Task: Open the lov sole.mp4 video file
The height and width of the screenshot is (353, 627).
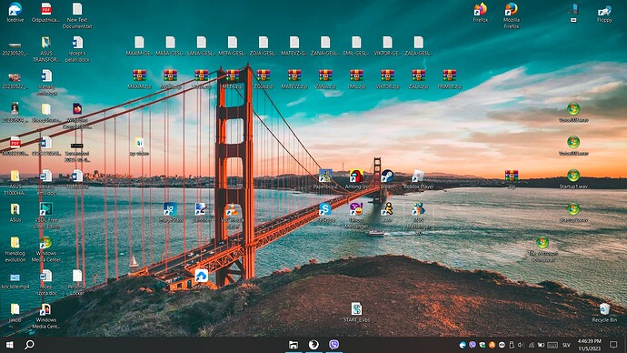Action: (x=15, y=280)
